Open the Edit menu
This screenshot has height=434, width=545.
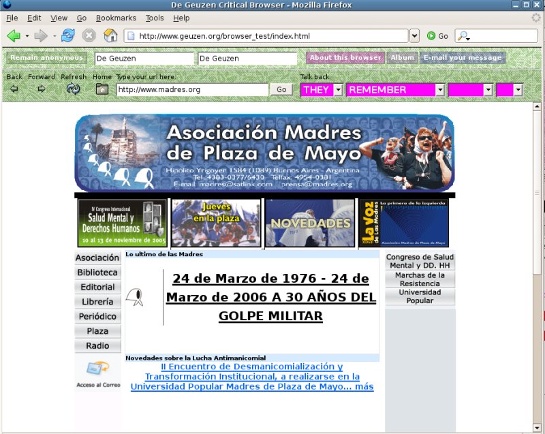click(34, 18)
